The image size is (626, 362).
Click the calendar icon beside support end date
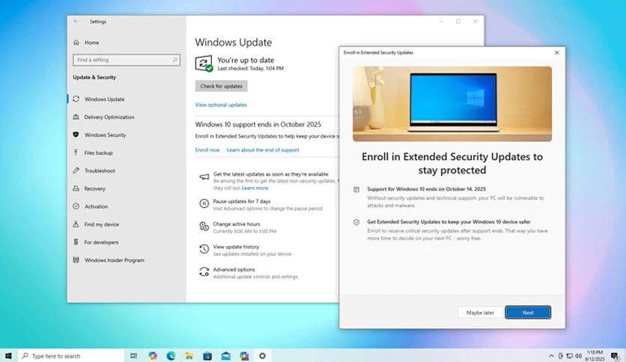click(356, 189)
